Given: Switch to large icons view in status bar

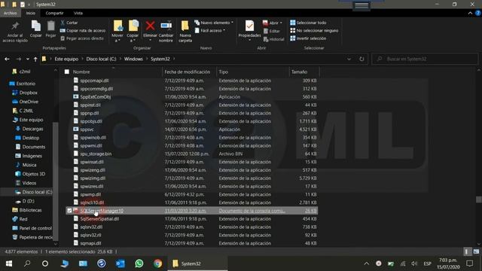Looking at the screenshot, I should click(476, 251).
